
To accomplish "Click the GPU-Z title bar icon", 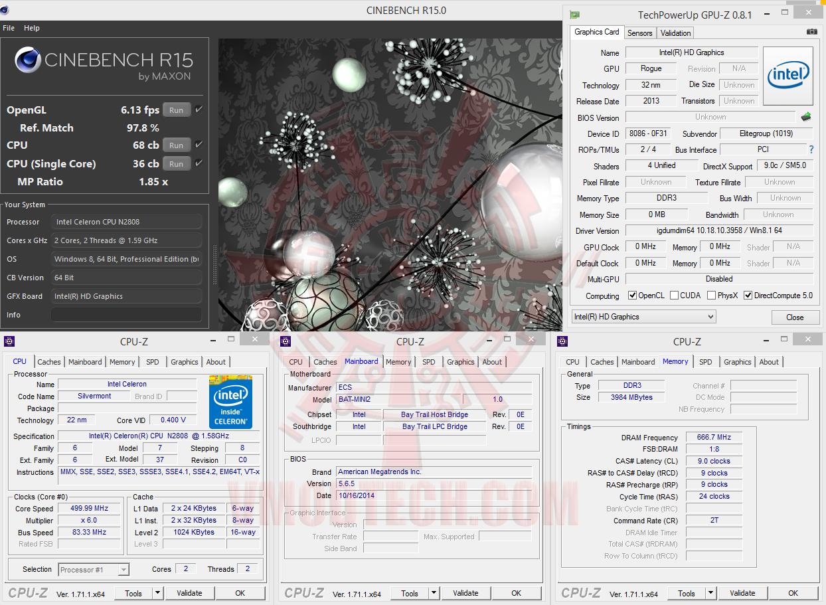I will tap(574, 15).
